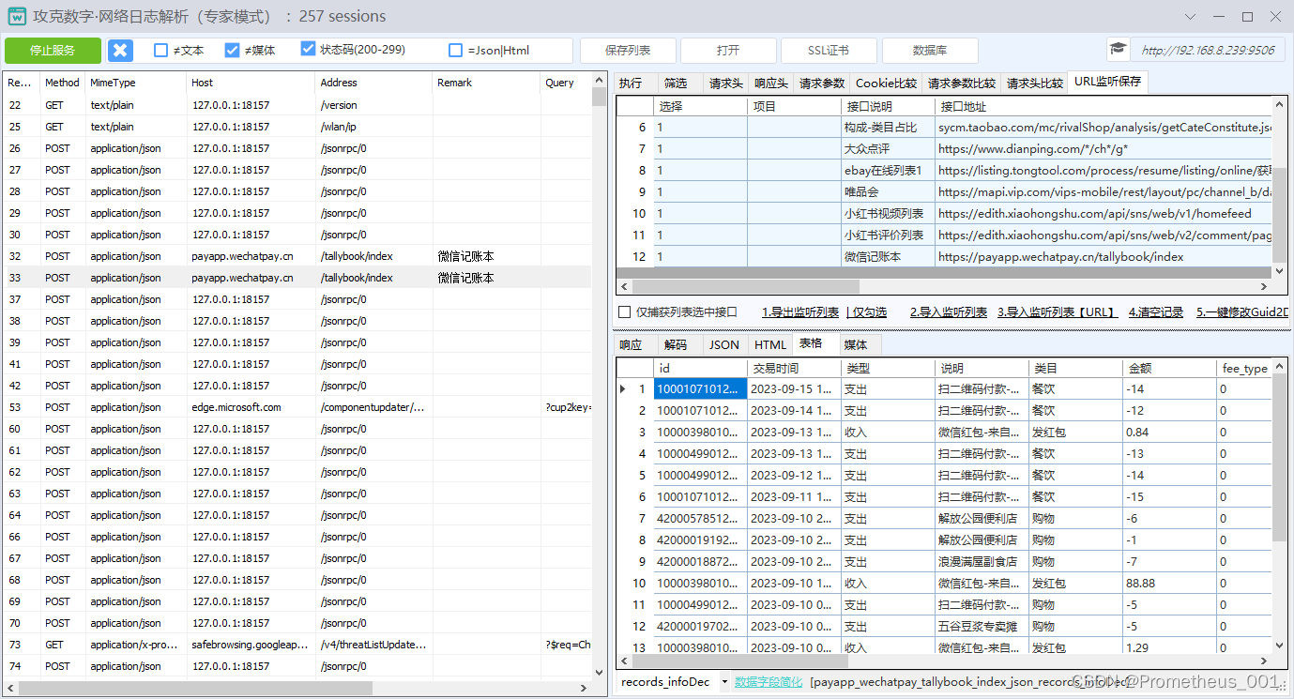Open the 响应头 tab
The image size is (1294, 699).
pyautogui.click(x=770, y=84)
